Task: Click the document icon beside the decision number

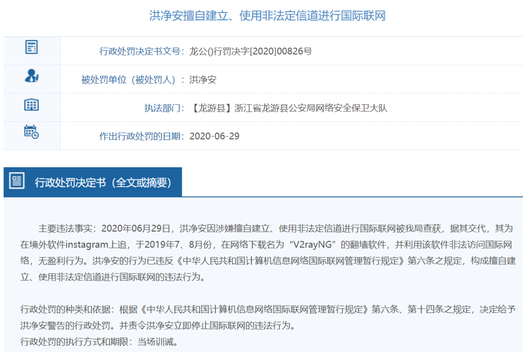Action: (x=31, y=47)
